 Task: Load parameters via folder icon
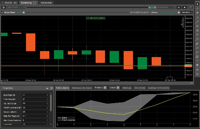[x=47, y=88]
